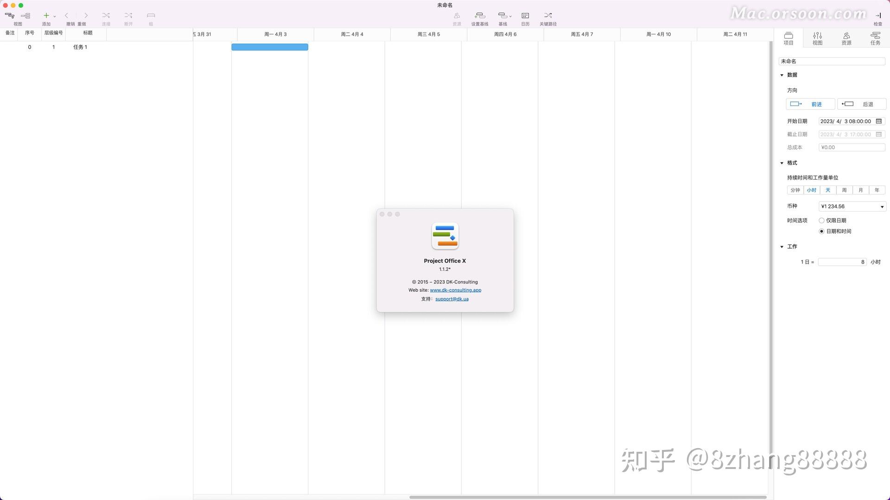Click the 重做 (redo) arrow icon

(x=86, y=15)
